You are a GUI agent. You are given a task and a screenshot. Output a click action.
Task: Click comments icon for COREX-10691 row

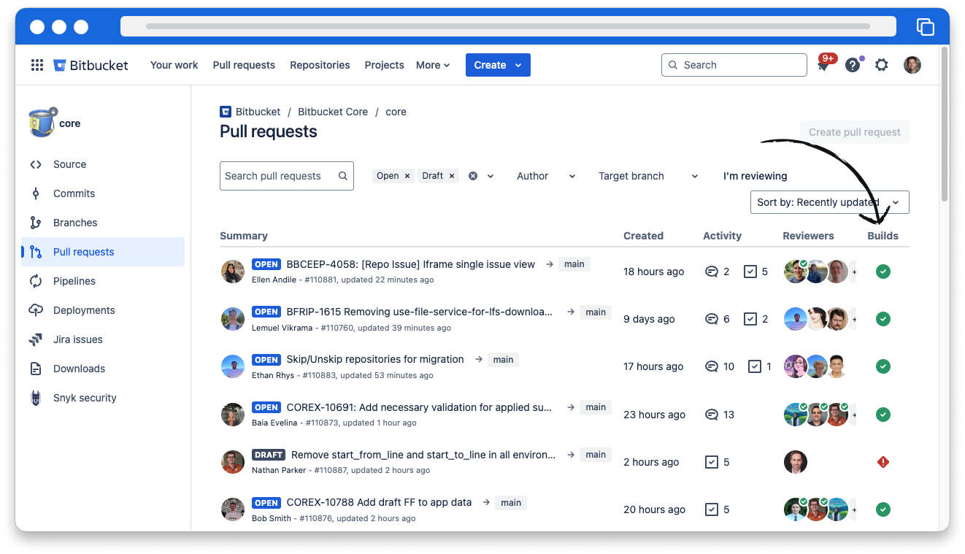[x=712, y=415]
